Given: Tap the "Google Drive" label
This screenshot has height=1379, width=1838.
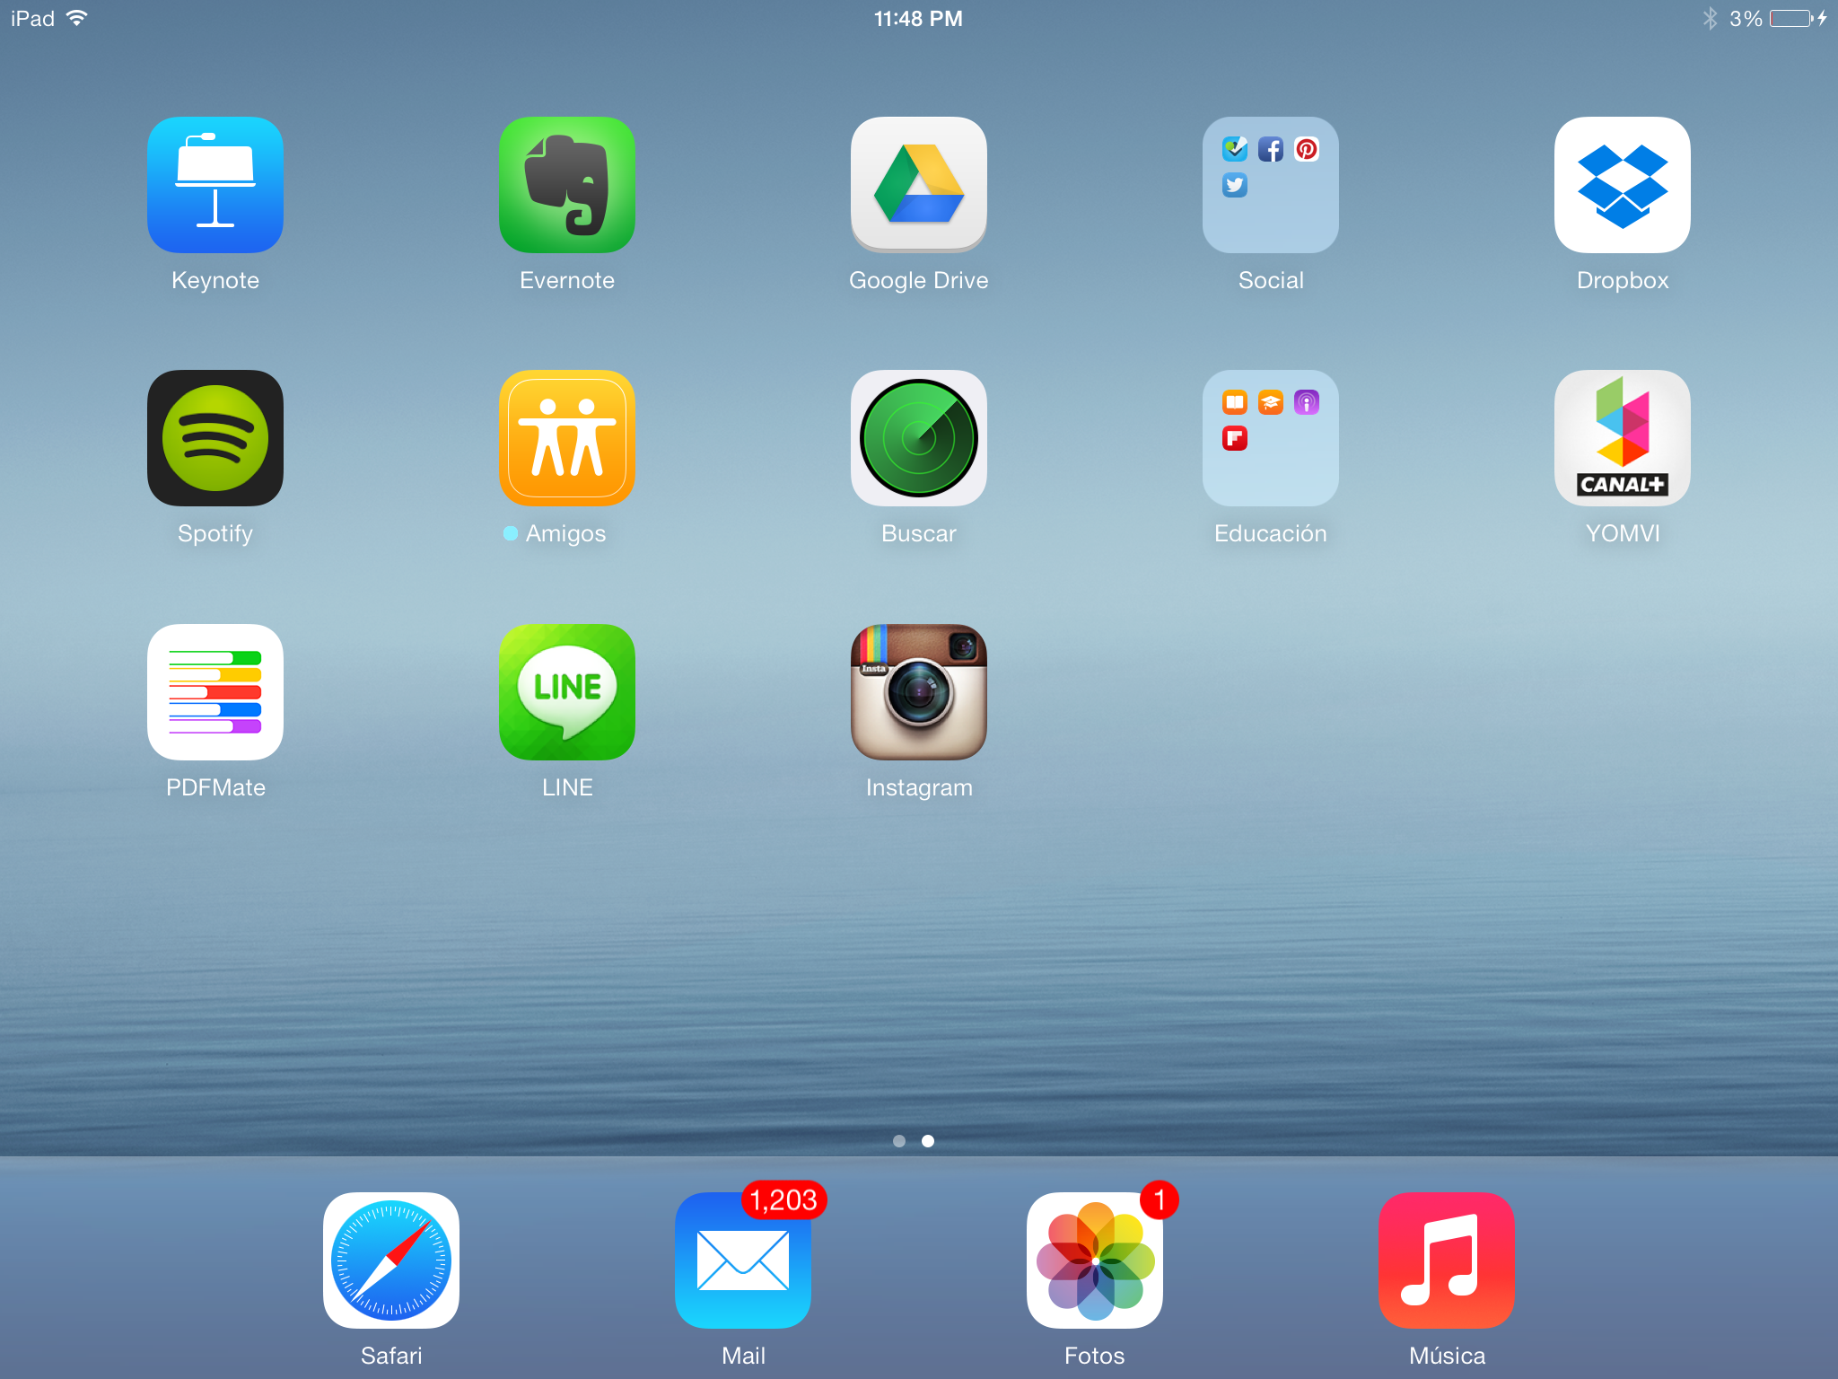Looking at the screenshot, I should pos(919,280).
